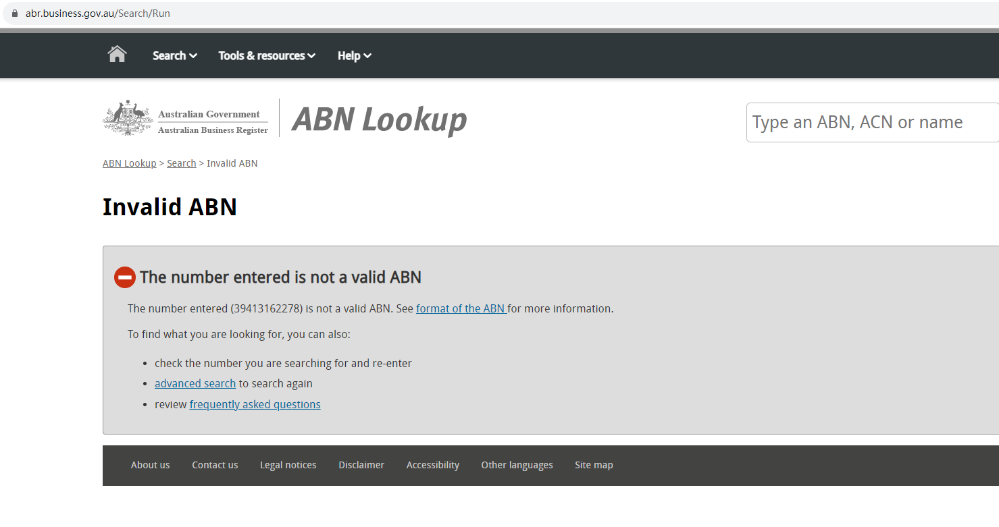Click the ABN Lookup site title

coord(379,119)
